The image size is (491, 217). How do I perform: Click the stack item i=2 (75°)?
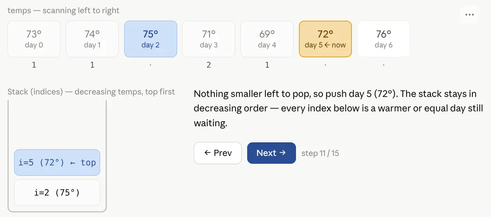pos(57,193)
